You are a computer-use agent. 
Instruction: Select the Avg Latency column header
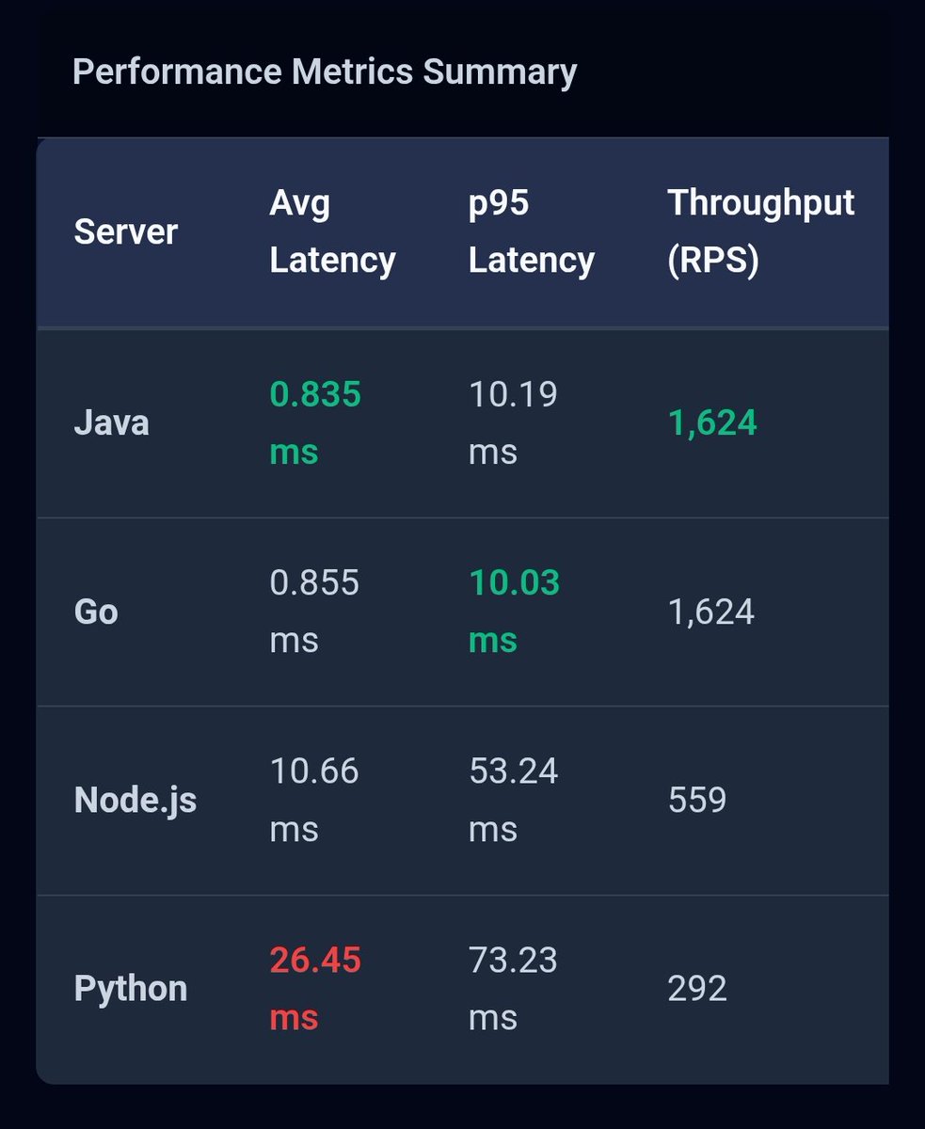pos(332,231)
